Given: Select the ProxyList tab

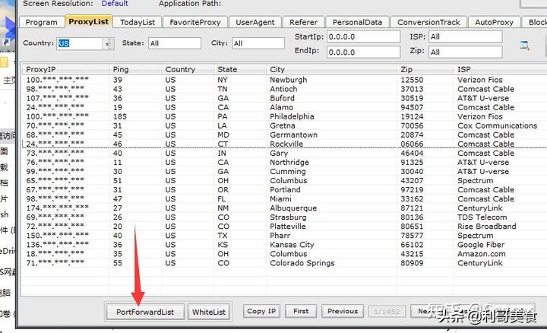Looking at the screenshot, I should (x=89, y=21).
